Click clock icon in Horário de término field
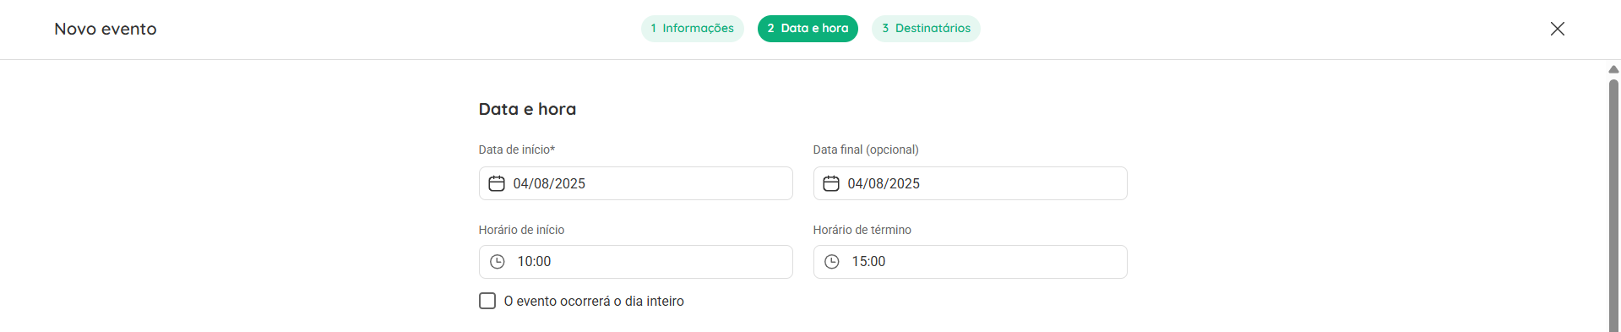1621x332 pixels. coord(832,262)
